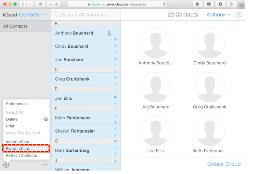This screenshot has height=174, width=258.
Task: Open the Safari share icon
Action: pyautogui.click(x=232, y=4)
